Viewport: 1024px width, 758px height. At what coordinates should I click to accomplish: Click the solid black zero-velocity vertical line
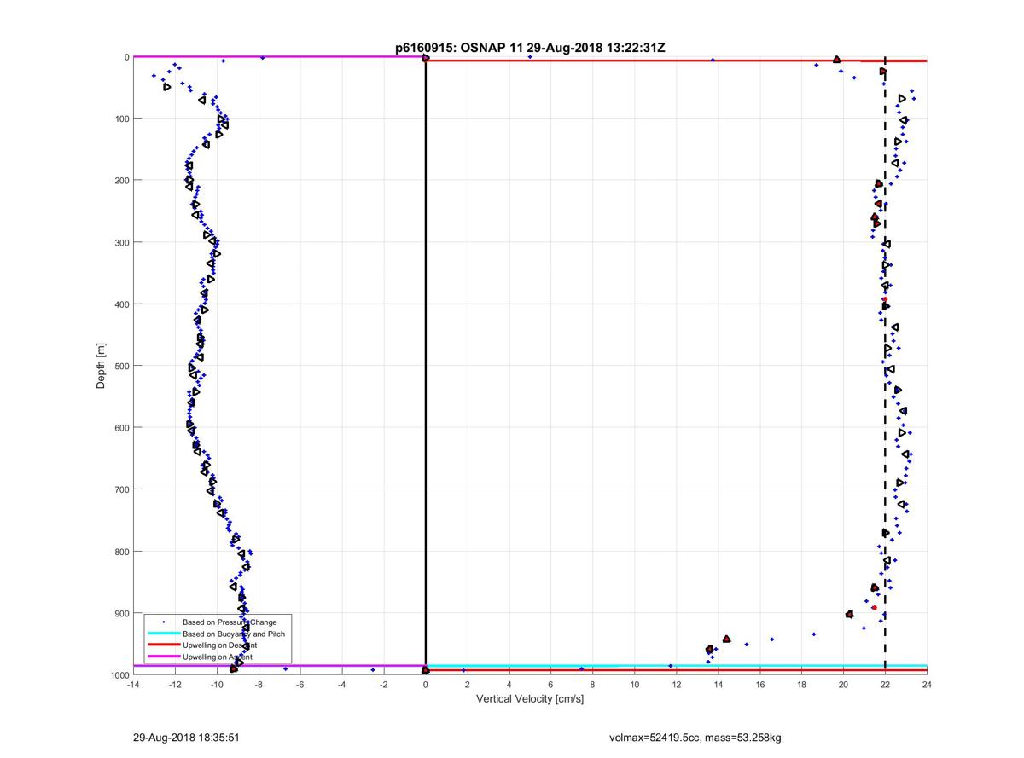[x=425, y=366]
